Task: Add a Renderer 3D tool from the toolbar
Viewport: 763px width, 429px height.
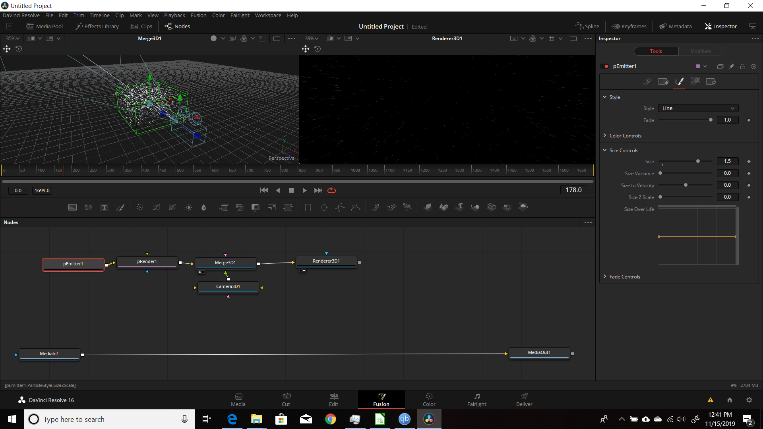Action: coord(523,207)
